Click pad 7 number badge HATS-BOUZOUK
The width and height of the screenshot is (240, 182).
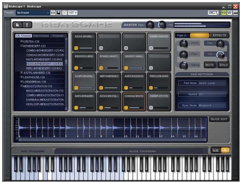[x=126, y=88]
